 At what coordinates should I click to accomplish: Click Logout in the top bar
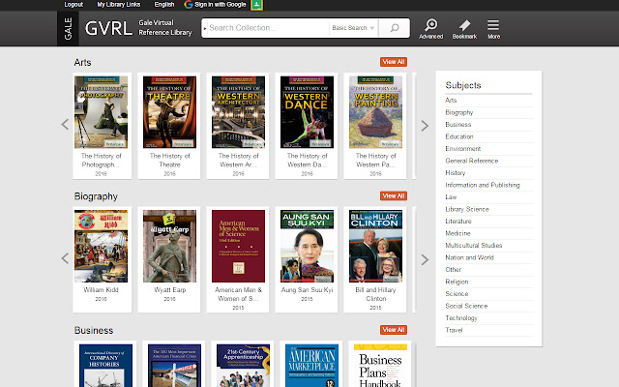[x=74, y=4]
